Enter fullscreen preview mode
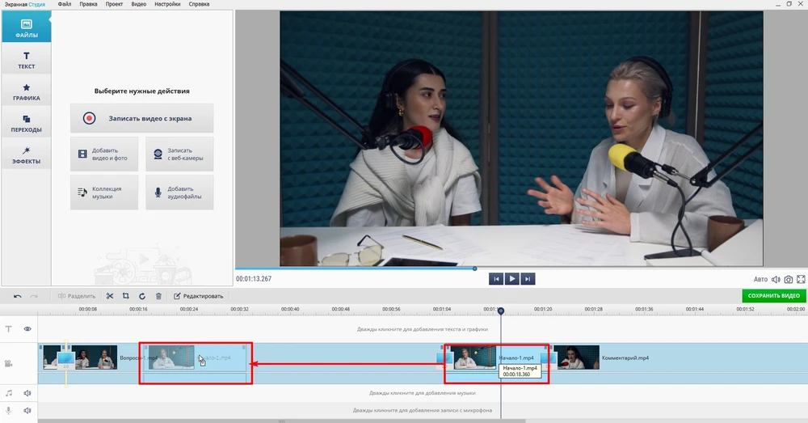Screen dimensions: 808x423 pos(801,279)
